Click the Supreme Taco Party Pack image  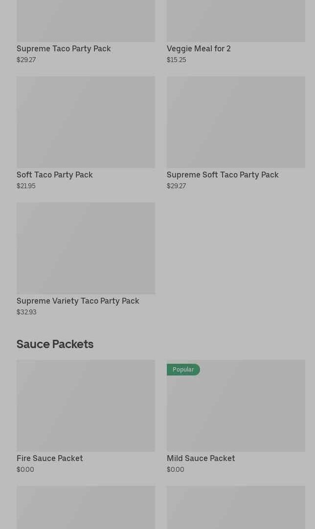tap(86, 21)
